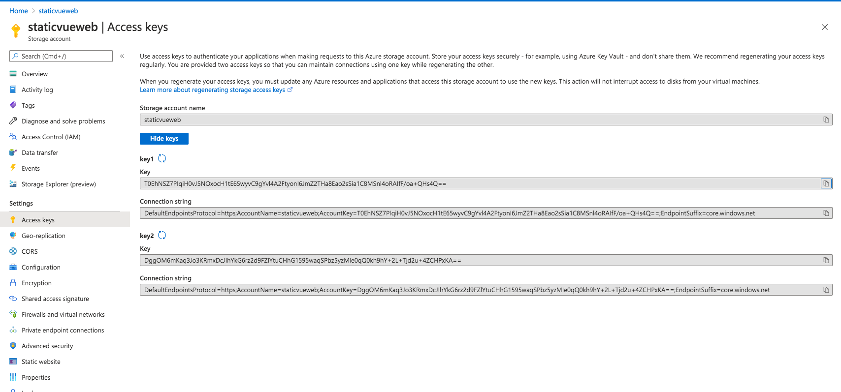Select Access keys in Settings

pyautogui.click(x=65, y=220)
